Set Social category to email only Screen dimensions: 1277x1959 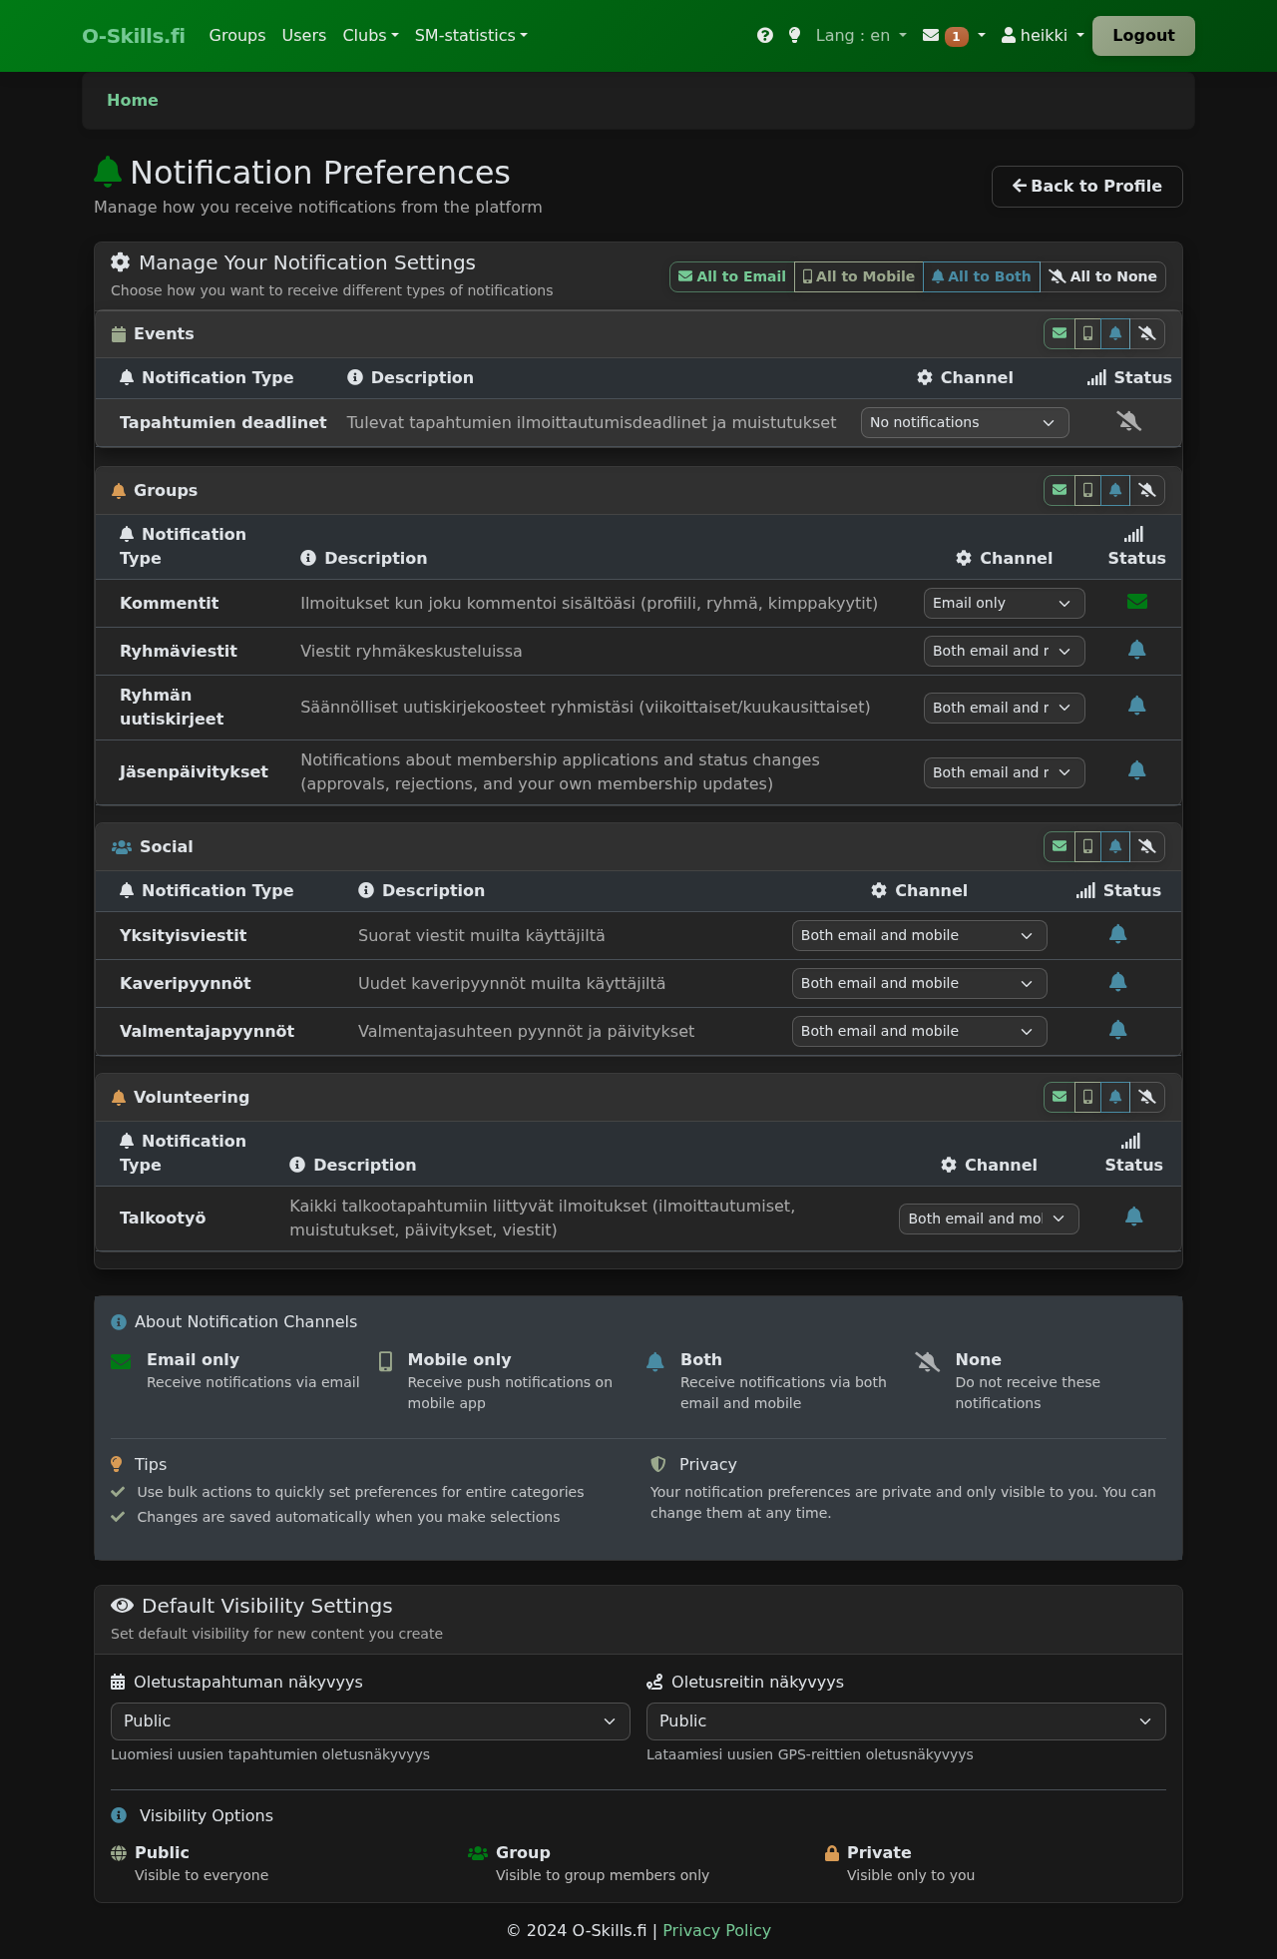(1060, 846)
